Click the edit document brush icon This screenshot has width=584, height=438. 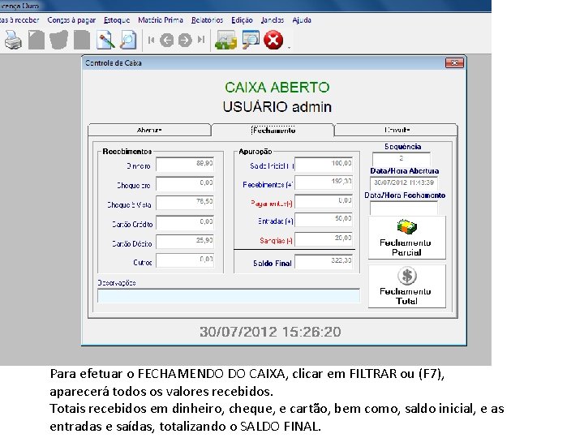(x=105, y=40)
